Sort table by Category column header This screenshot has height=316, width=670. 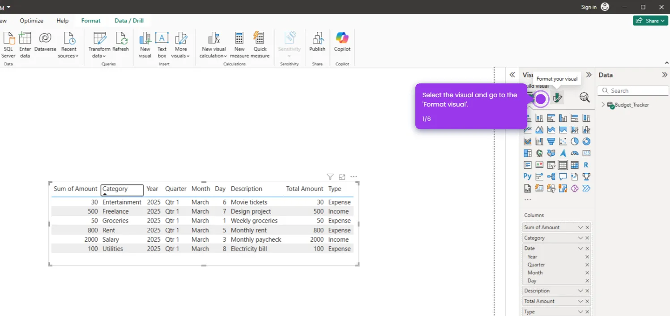(x=122, y=189)
